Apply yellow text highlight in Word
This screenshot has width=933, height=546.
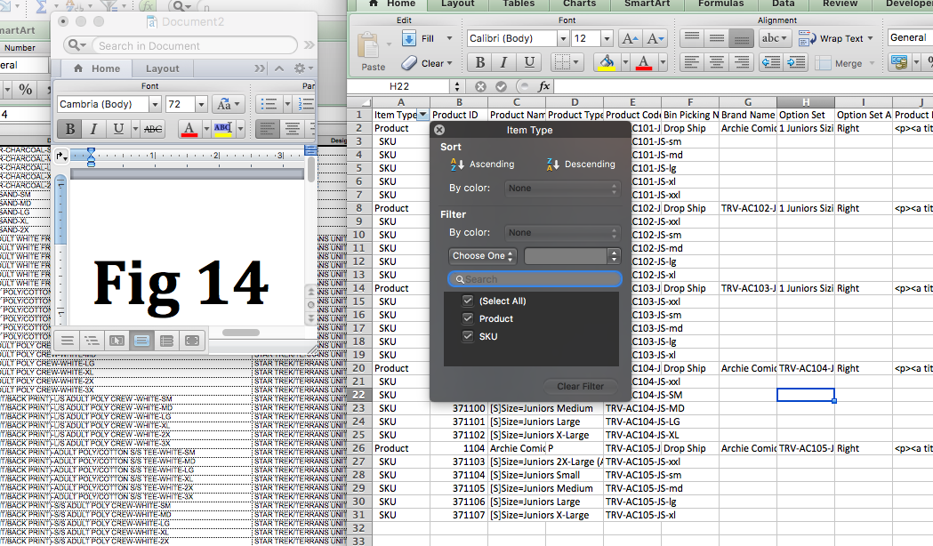[x=222, y=128]
